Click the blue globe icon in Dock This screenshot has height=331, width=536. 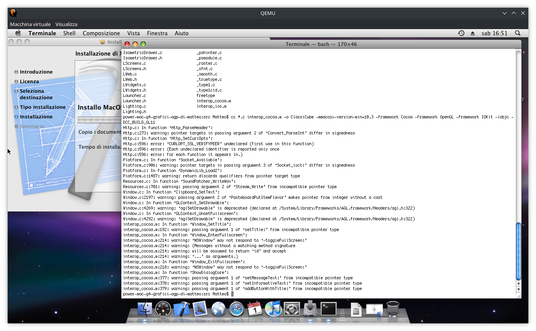[x=218, y=308]
